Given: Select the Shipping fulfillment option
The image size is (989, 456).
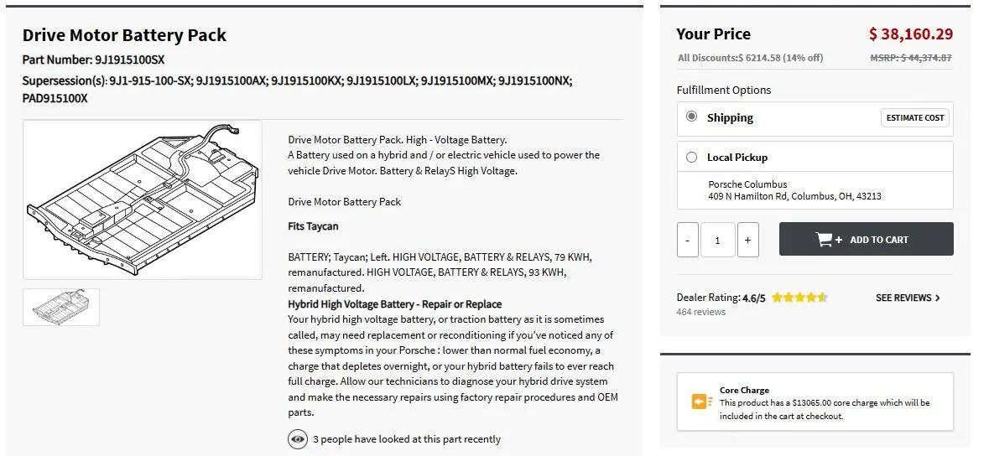Looking at the screenshot, I should (x=692, y=117).
